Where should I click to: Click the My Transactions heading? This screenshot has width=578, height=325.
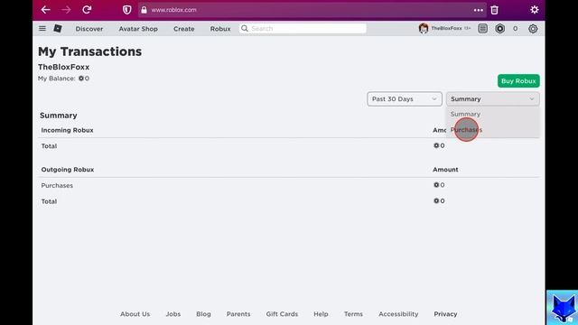tap(90, 51)
